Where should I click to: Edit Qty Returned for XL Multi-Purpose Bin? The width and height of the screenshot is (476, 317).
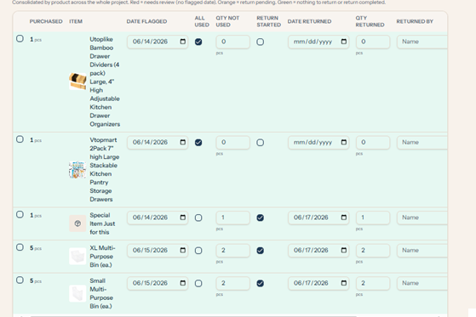(373, 250)
